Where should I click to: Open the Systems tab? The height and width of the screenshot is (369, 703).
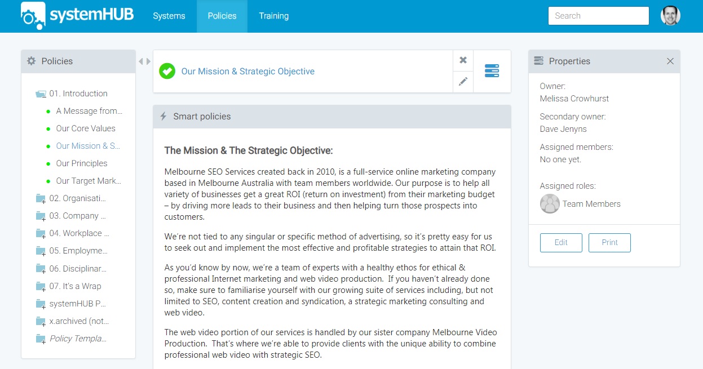(169, 16)
